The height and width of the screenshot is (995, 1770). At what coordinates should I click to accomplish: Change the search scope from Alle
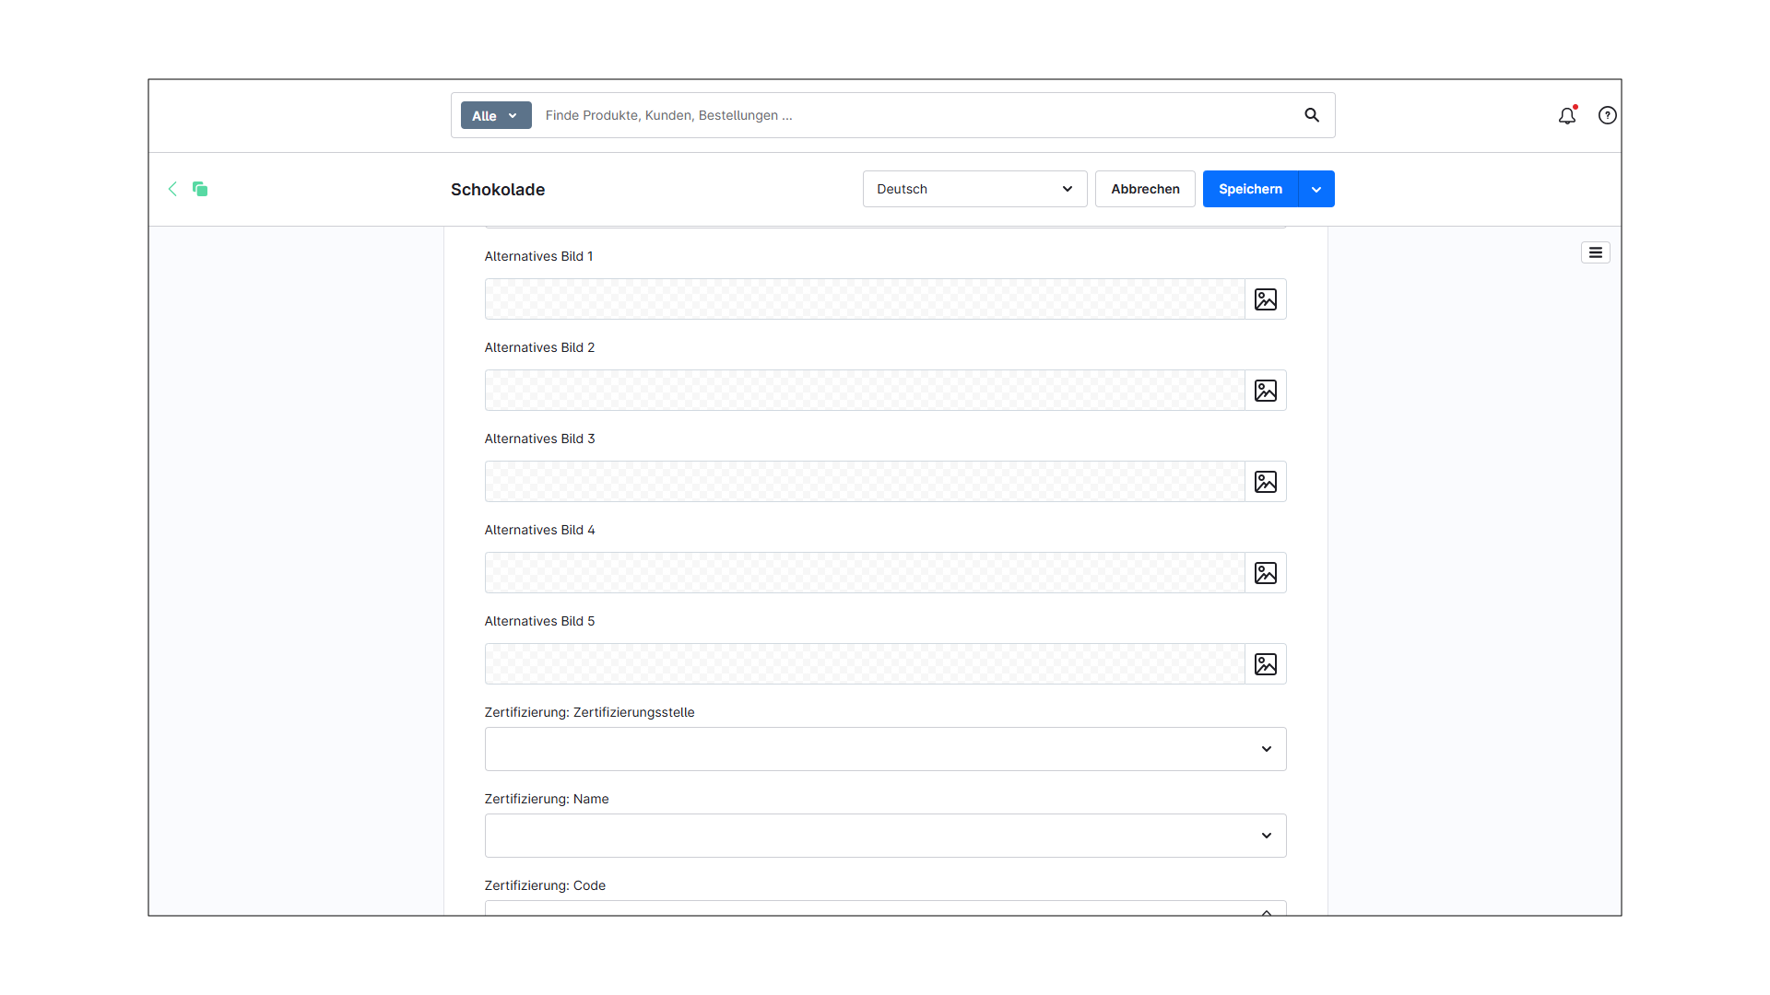pyautogui.click(x=495, y=115)
